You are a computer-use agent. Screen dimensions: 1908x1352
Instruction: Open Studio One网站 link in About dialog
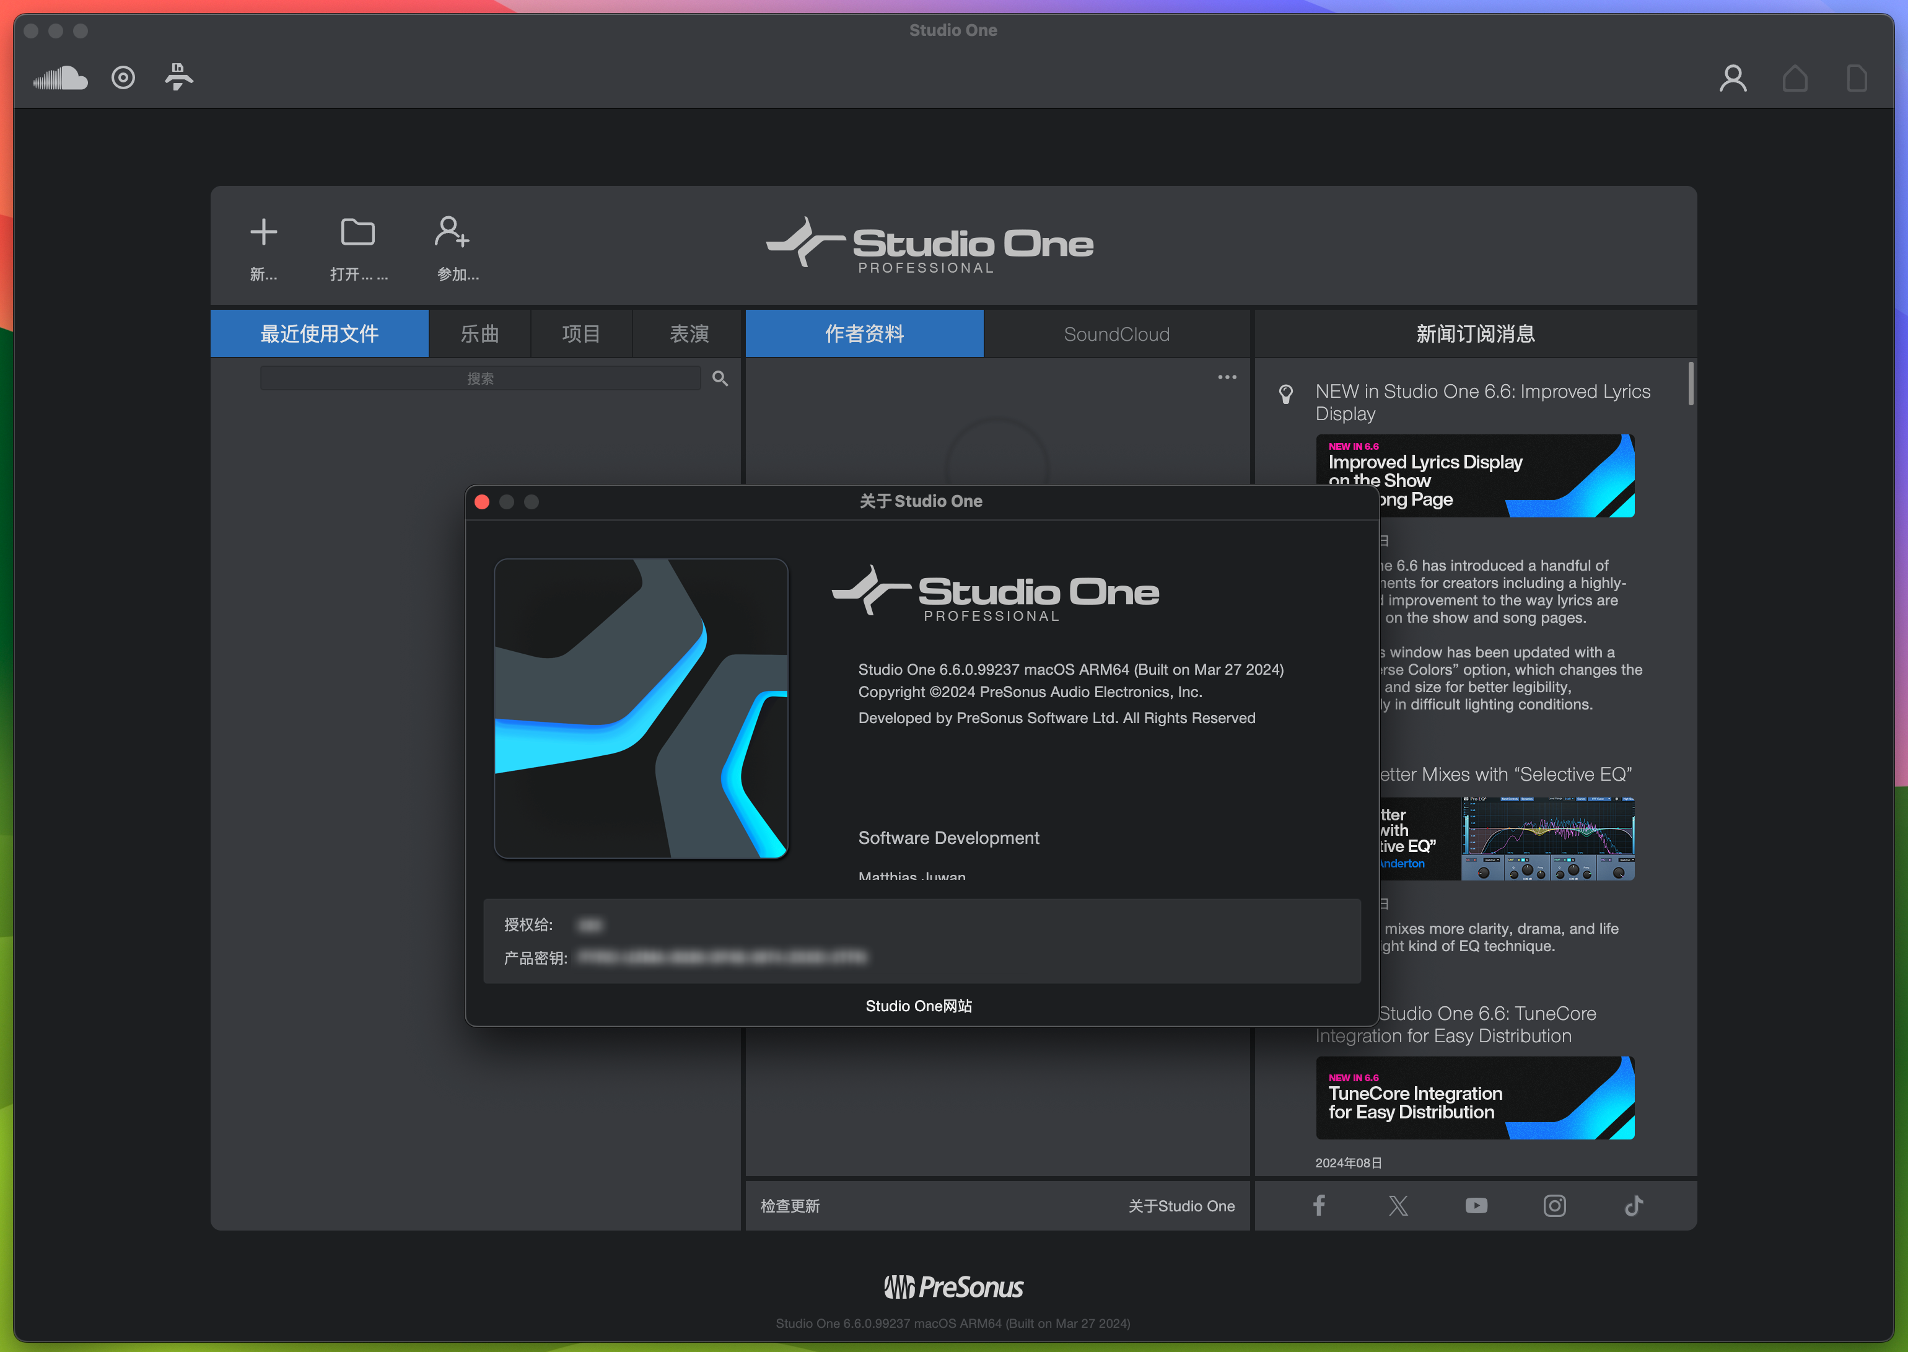point(919,1006)
